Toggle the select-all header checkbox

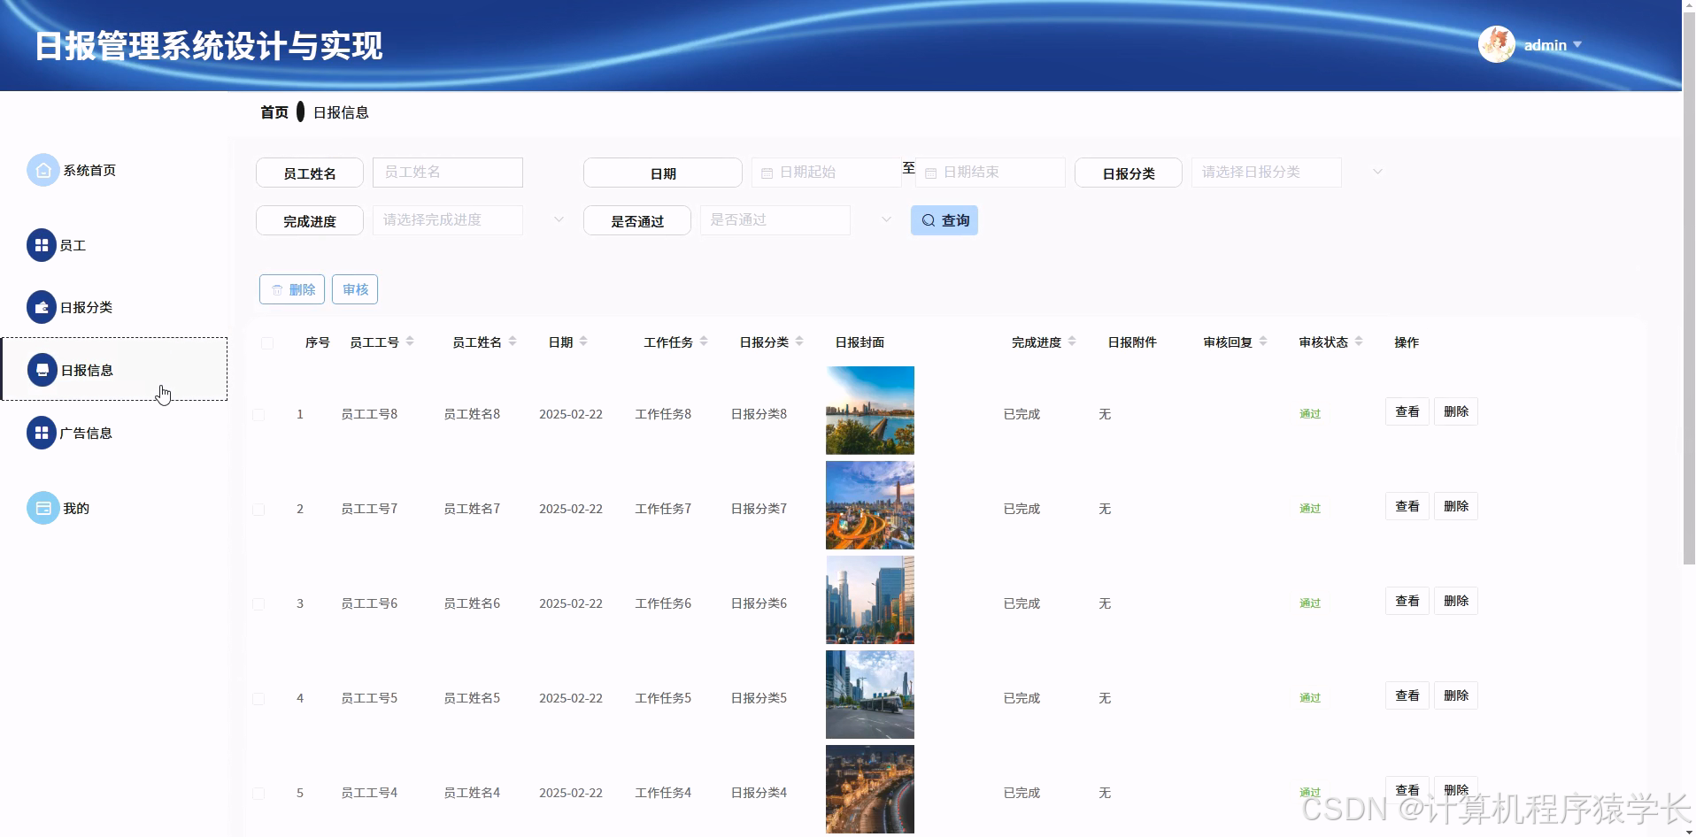pos(267,343)
